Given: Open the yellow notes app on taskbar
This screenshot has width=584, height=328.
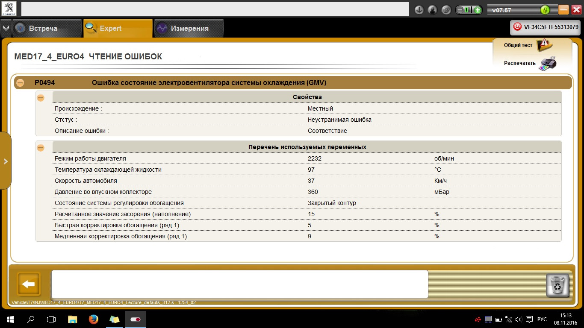Looking at the screenshot, I should [114, 319].
